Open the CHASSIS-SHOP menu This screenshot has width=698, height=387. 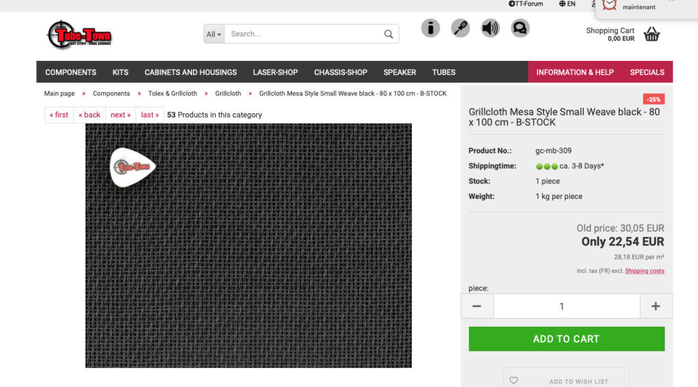[x=341, y=72]
